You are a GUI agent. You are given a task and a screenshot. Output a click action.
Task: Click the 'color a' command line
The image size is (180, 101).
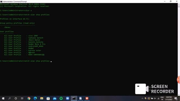pyautogui.click(x=16, y=10)
